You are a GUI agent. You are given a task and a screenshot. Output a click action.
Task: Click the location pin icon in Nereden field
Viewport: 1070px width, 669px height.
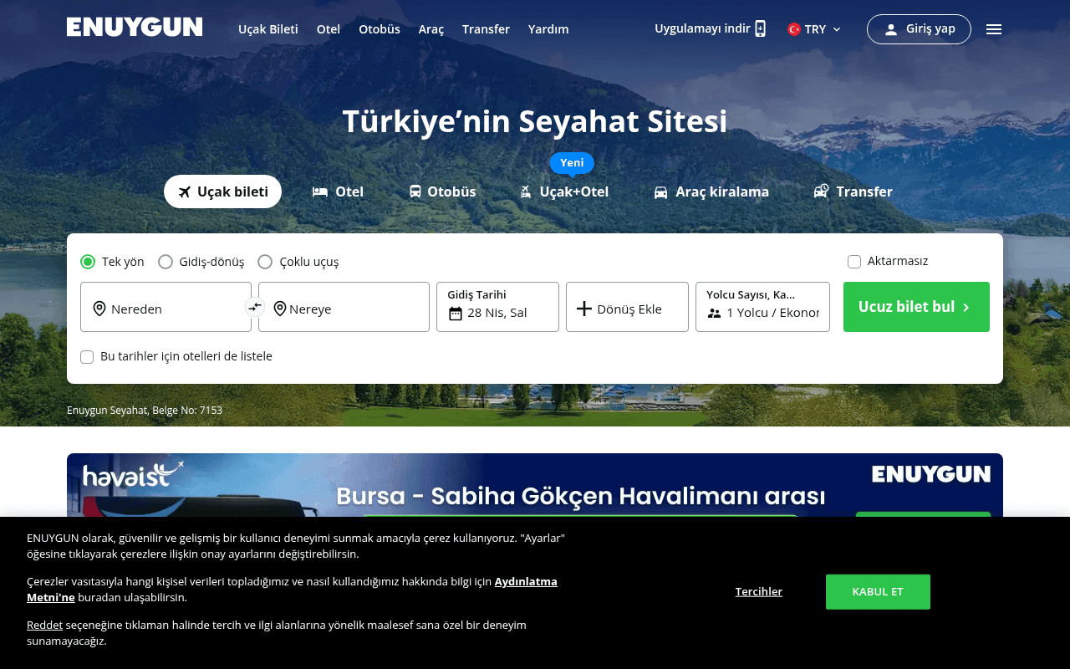tap(99, 309)
